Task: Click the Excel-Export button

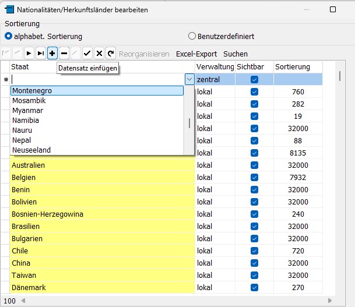Action: pos(196,54)
